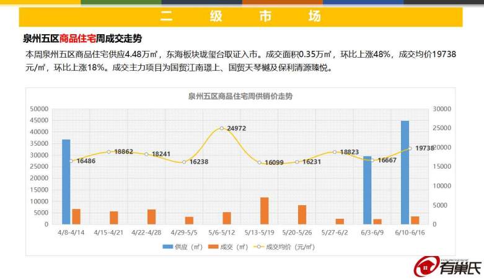This screenshot has width=484, height=279.
Task: Click the 4/8-4/14 axis label
Action: (x=71, y=232)
